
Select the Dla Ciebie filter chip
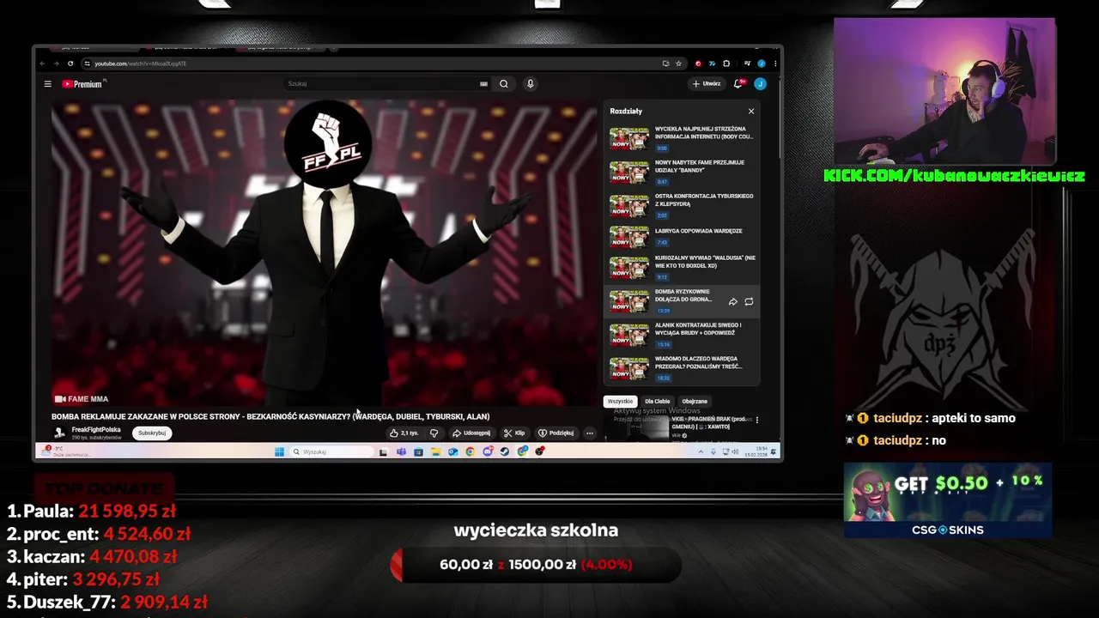pos(658,401)
